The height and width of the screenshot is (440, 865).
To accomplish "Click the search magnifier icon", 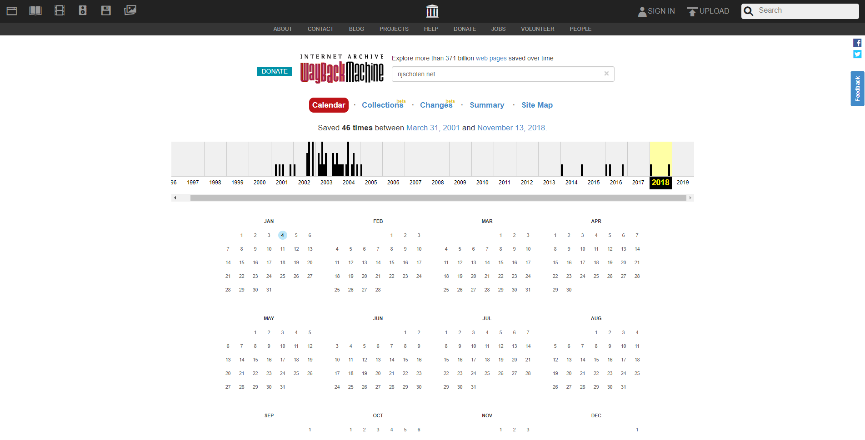I will point(749,11).
